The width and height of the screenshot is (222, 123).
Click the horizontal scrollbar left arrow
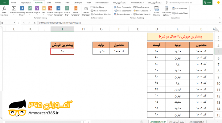pos(4,122)
